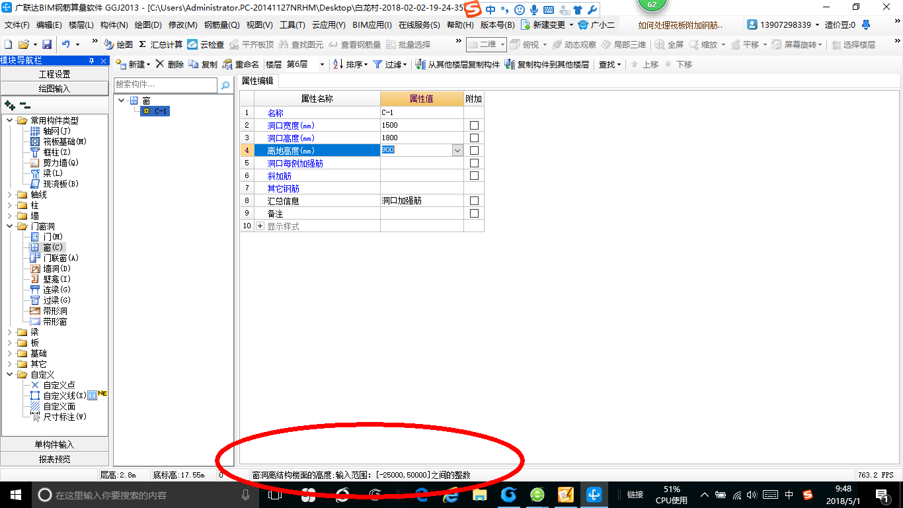This screenshot has width=903, height=508.
Task: Click 从其他楼层复制构件
Action: (x=457, y=64)
